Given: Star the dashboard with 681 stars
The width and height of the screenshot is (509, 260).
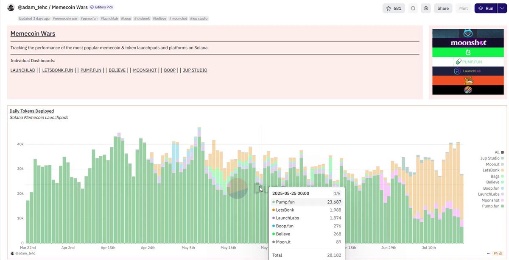Looking at the screenshot, I should [394, 8].
